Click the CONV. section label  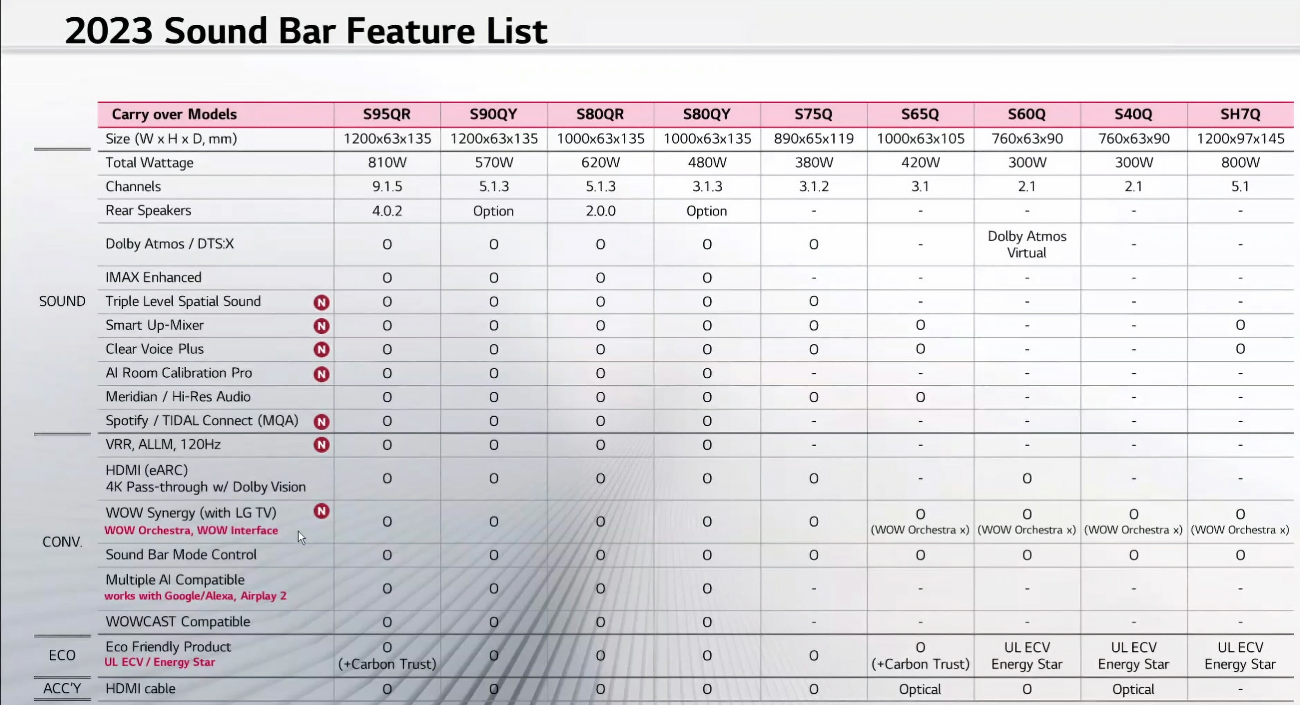pyautogui.click(x=62, y=542)
